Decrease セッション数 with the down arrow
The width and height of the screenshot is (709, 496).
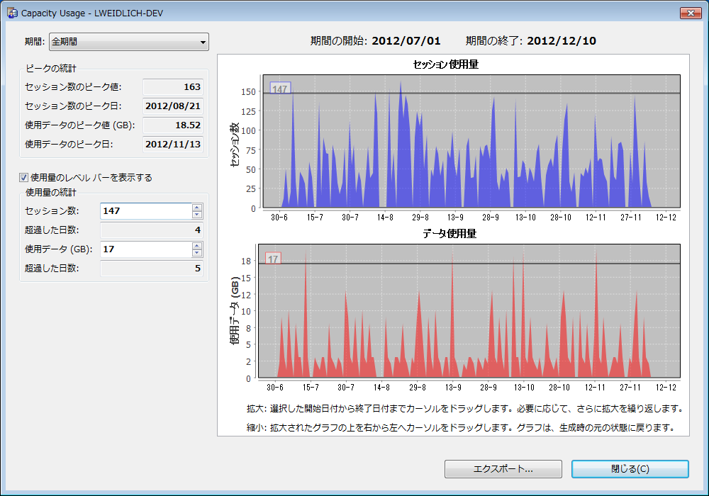click(197, 215)
